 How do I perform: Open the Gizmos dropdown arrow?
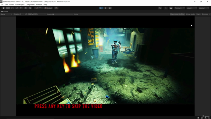point(210,14)
